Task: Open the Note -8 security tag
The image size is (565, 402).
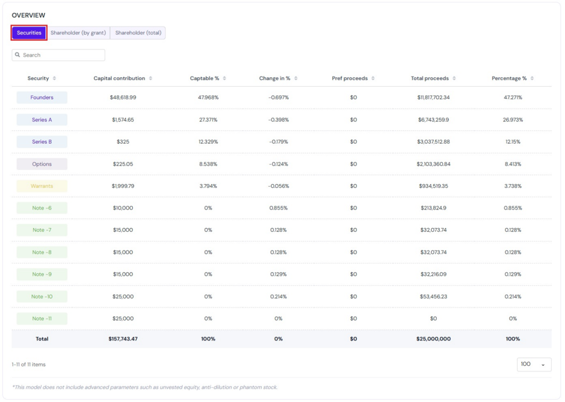Action: pyautogui.click(x=42, y=252)
